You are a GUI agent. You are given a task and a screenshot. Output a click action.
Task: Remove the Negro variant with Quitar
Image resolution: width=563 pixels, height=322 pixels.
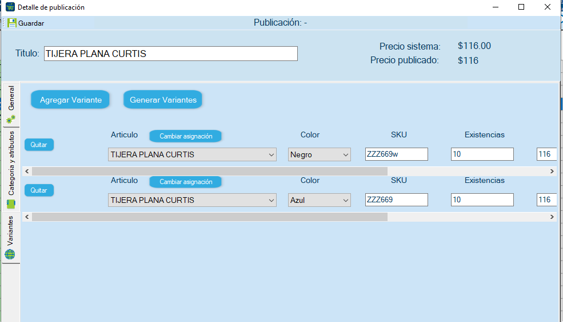click(x=39, y=145)
